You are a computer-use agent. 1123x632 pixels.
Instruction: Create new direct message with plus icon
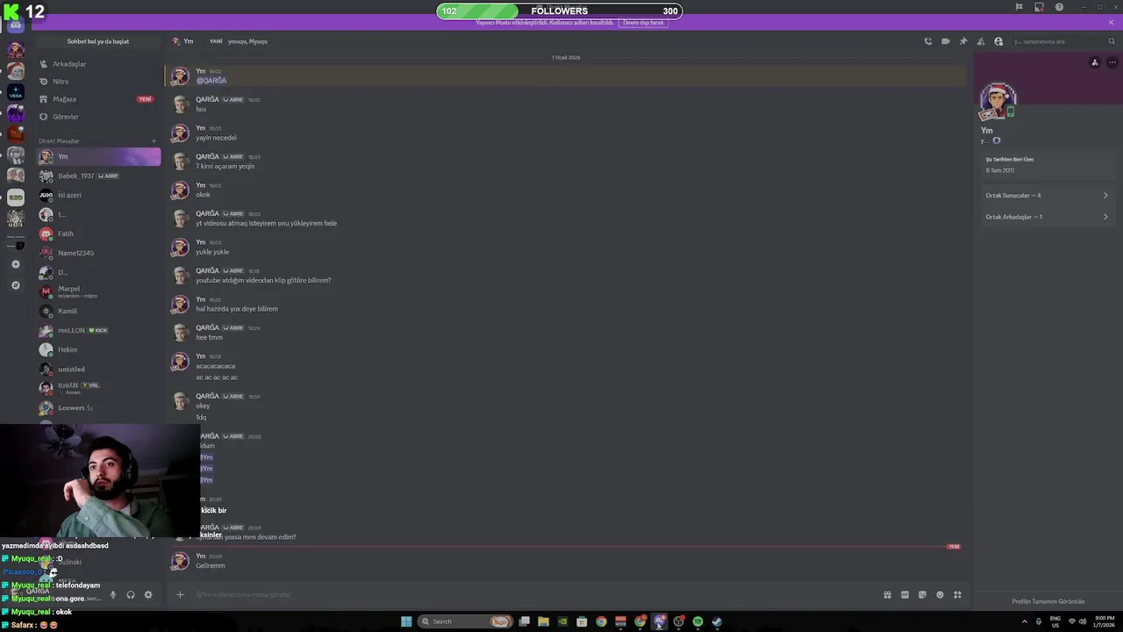[x=154, y=140]
